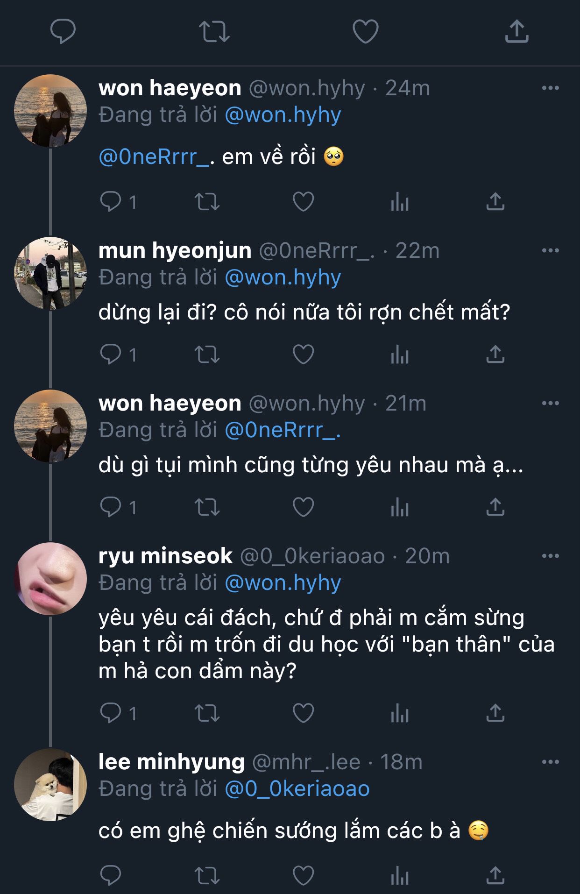Tap lee minhyung's profile avatar
This screenshot has width=580, height=894.
[x=50, y=785]
